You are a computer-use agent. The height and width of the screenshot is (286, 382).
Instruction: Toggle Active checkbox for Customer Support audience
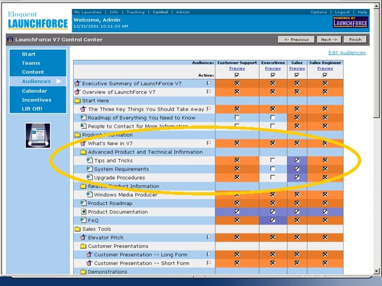click(x=237, y=75)
